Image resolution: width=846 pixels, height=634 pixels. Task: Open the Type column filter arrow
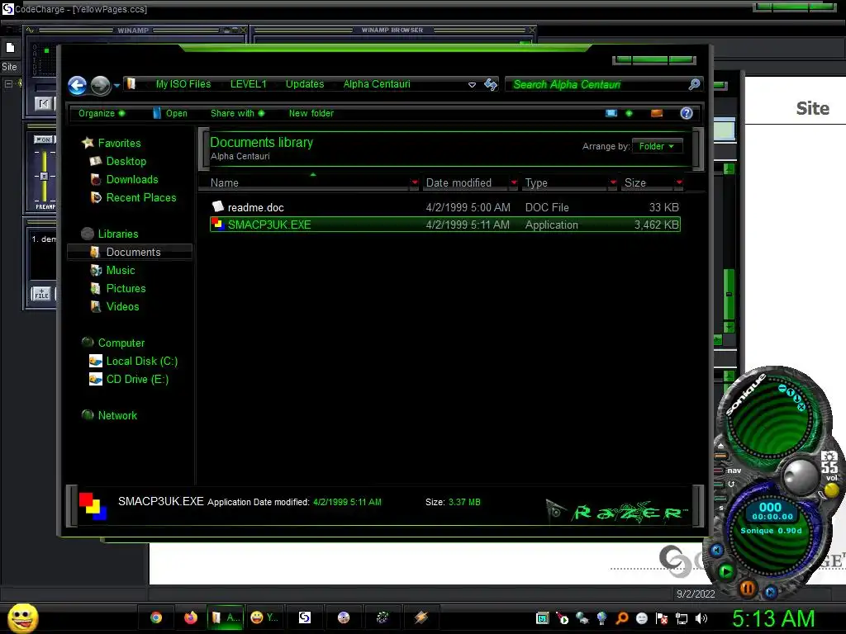click(x=613, y=182)
